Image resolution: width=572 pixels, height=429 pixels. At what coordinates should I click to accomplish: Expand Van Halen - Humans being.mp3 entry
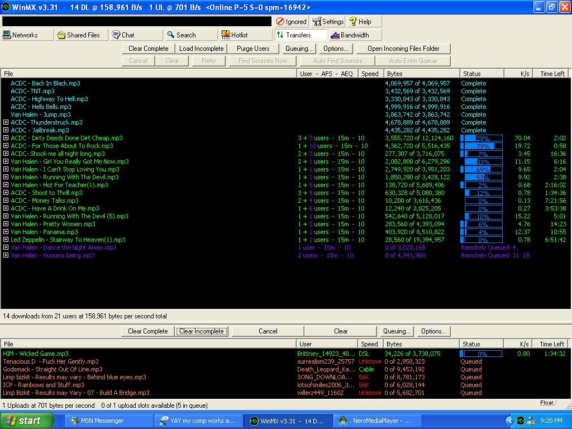tap(6, 255)
